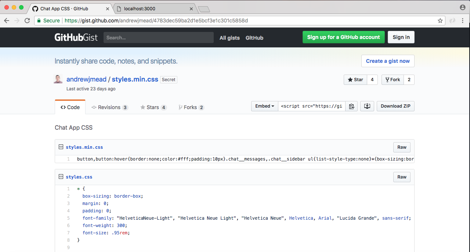Viewport: 470px width, 252px height.
Task: Fork this gist
Action: pyautogui.click(x=393, y=80)
